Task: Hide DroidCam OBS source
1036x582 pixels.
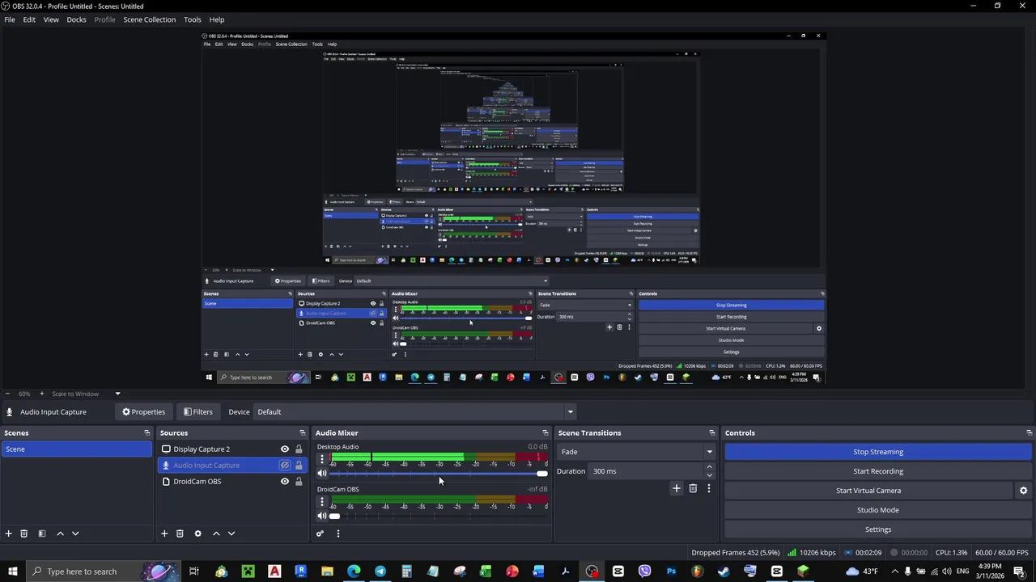Action: point(285,482)
